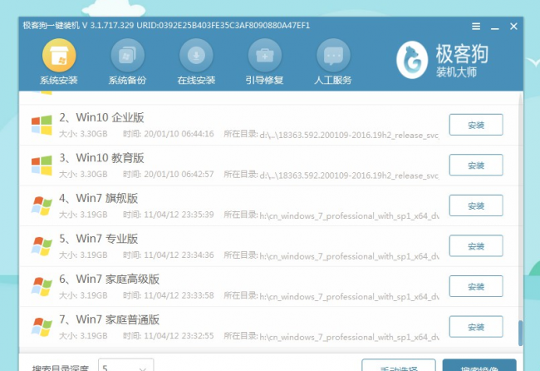Select the 在线安装 tab label
The image size is (540, 371).
(196, 81)
